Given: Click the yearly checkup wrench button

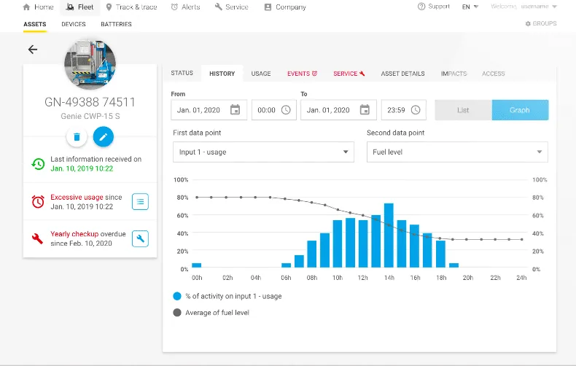Looking at the screenshot, I should pyautogui.click(x=141, y=238).
